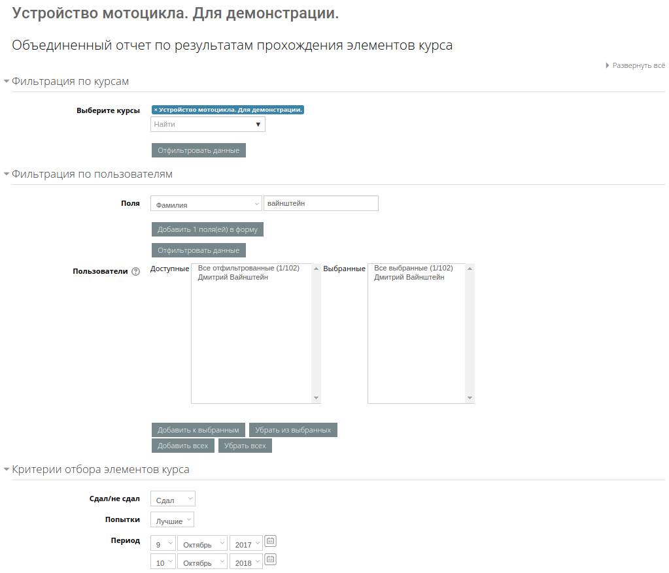This screenshot has width=669, height=573.
Task: Click the вайнштейн text input field
Action: coord(320,204)
